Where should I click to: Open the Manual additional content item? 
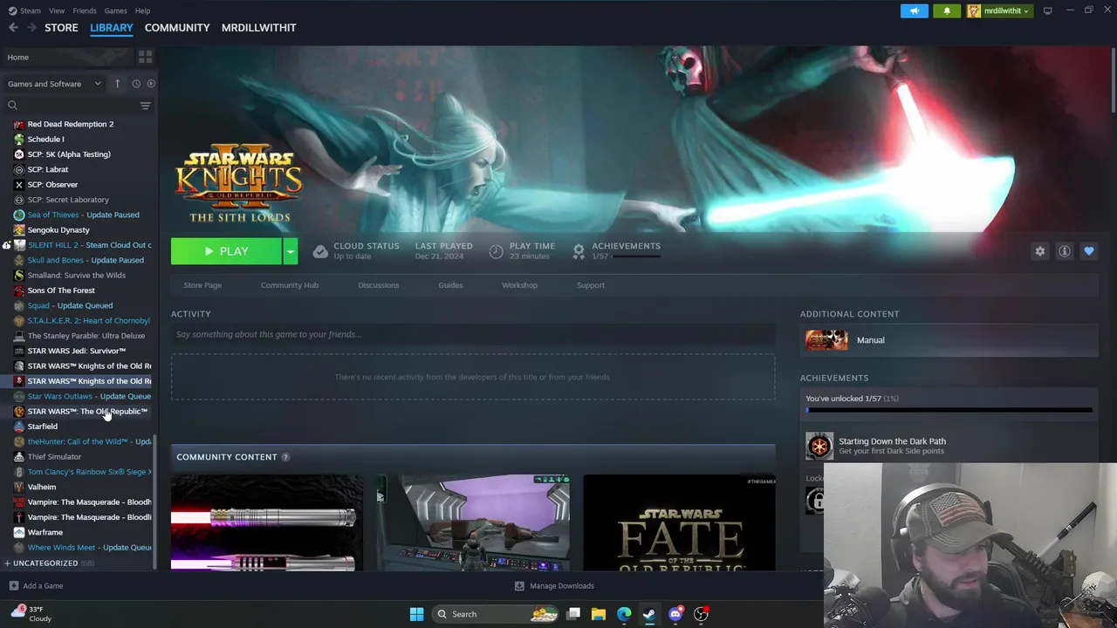[949, 340]
